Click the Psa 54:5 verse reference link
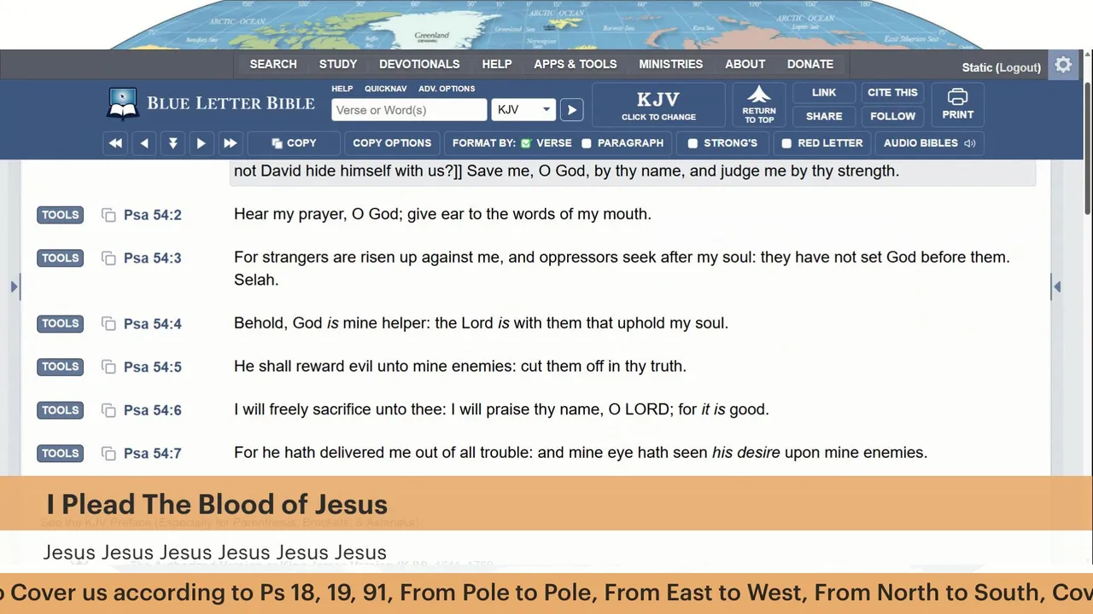This screenshot has height=614, width=1093. [x=153, y=367]
